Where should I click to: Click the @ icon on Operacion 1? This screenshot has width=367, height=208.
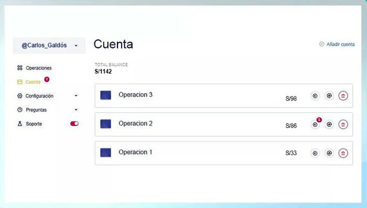coord(329,153)
